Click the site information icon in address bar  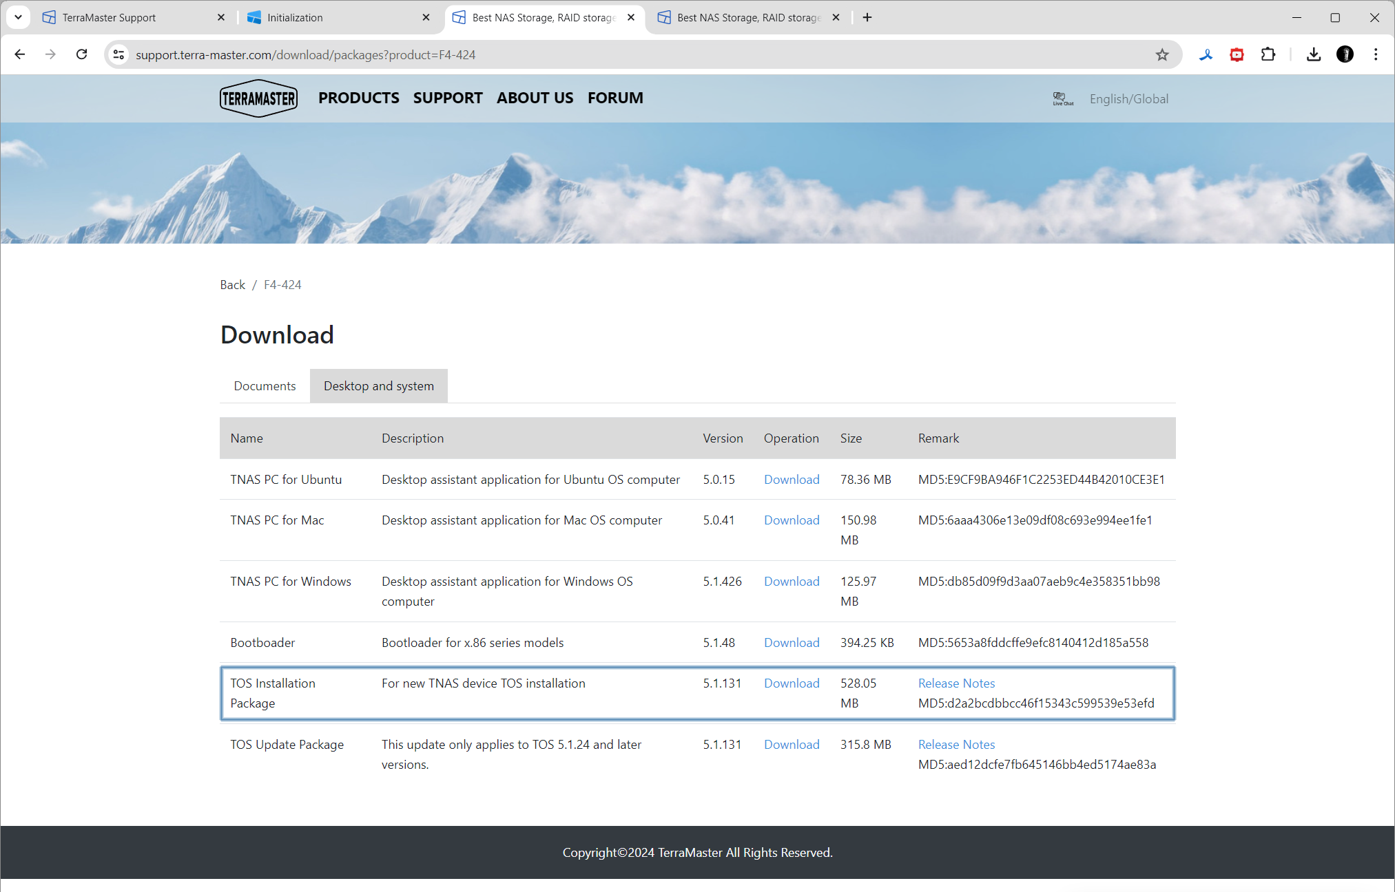(x=118, y=54)
